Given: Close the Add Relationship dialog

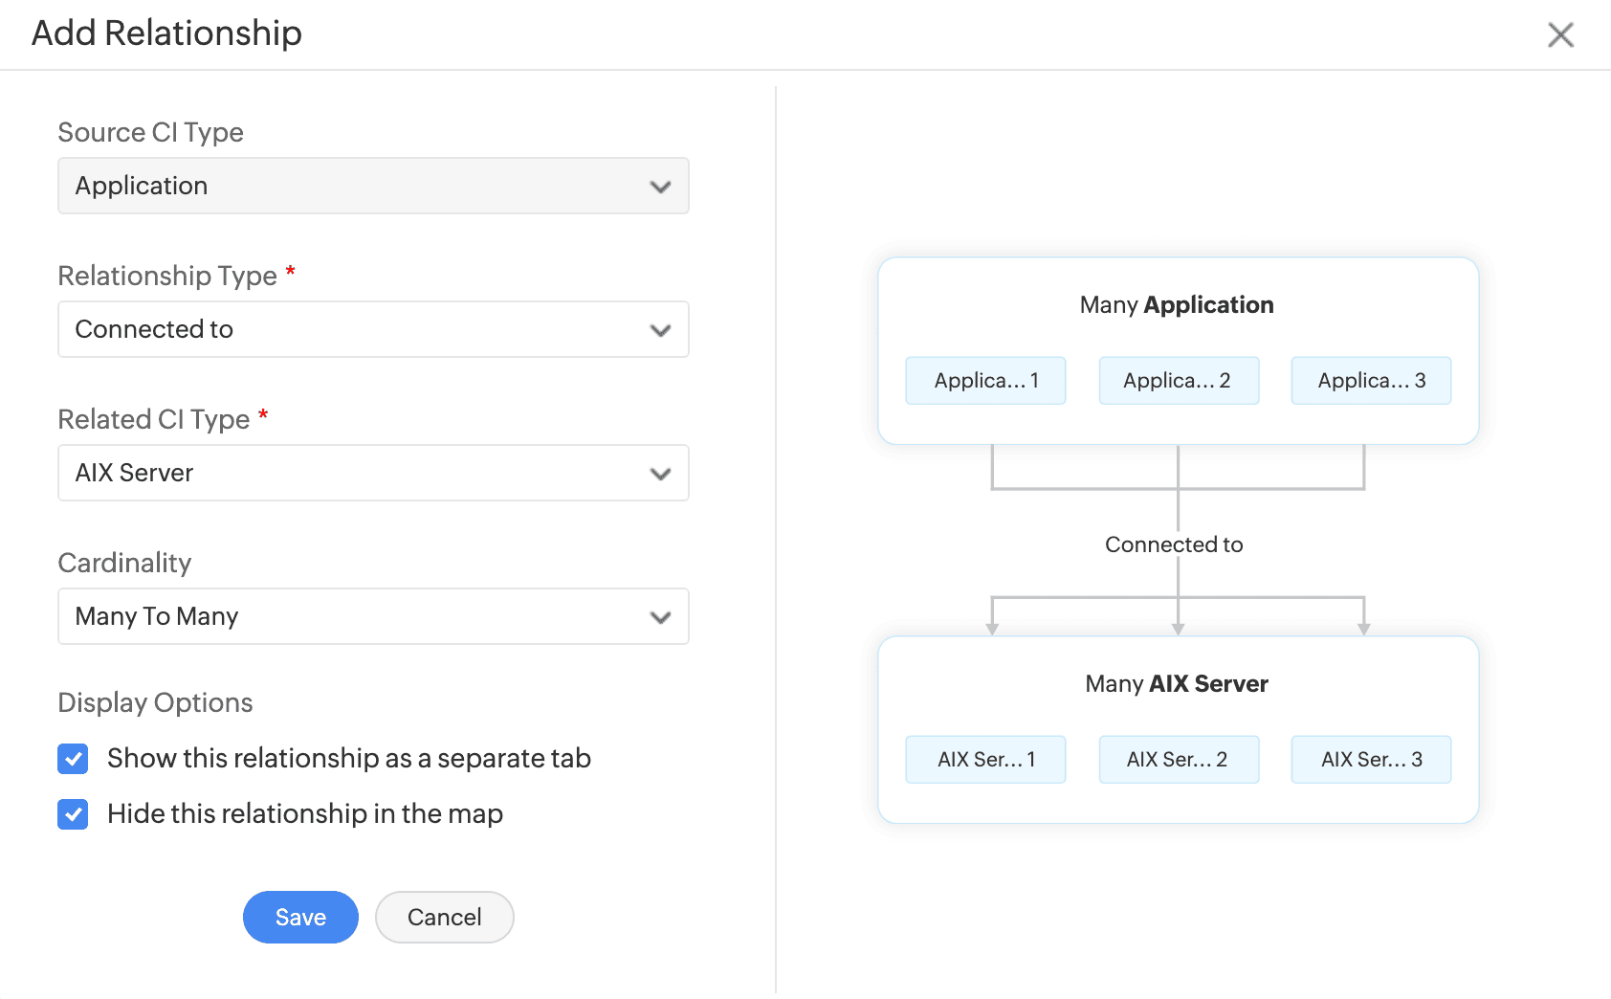Looking at the screenshot, I should click(x=1560, y=35).
